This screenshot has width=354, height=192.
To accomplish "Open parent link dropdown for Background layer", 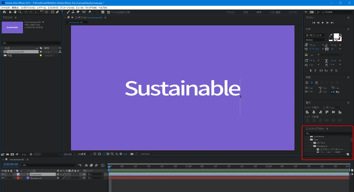I will coord(94,178).
